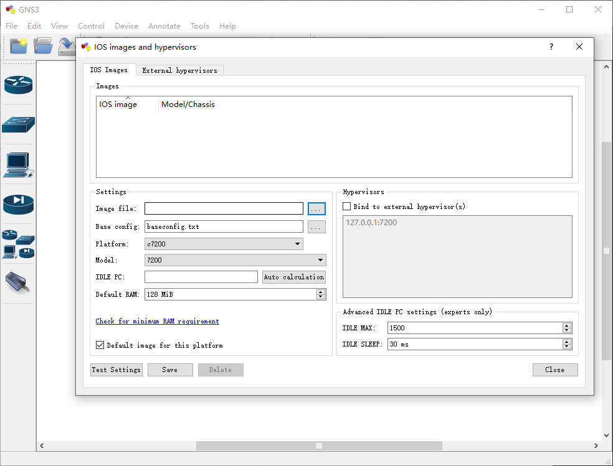Open the Device menu

point(126,26)
